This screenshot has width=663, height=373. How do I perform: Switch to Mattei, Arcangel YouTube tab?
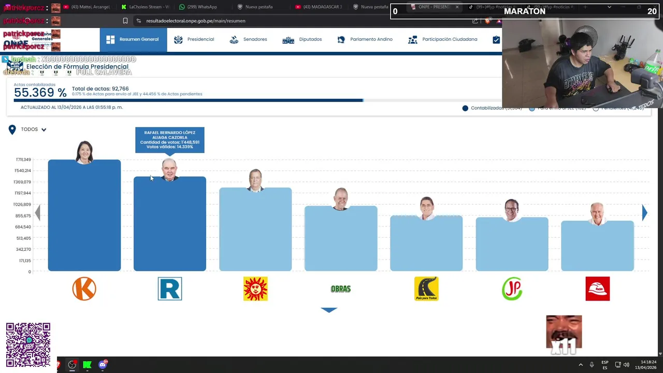86,7
